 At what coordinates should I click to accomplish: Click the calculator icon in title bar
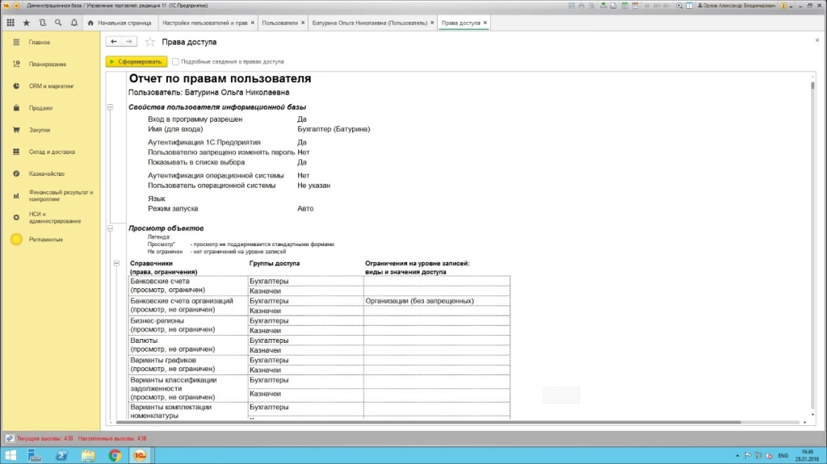[624, 6]
